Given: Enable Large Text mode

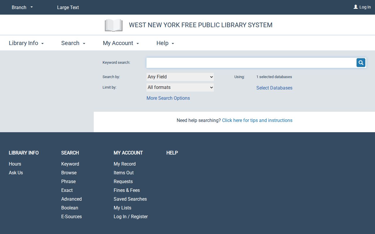Looking at the screenshot, I should point(68,7).
